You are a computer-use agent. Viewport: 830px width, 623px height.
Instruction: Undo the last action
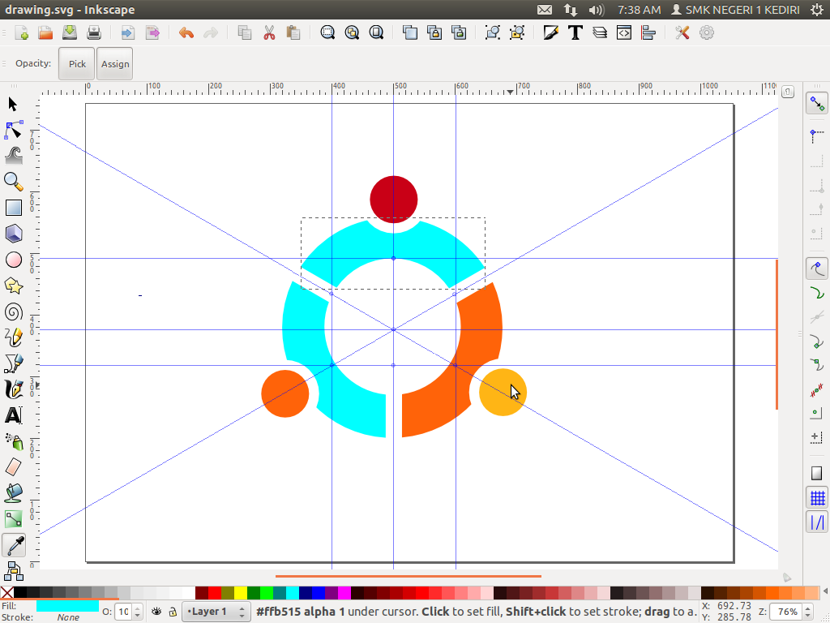(x=186, y=32)
